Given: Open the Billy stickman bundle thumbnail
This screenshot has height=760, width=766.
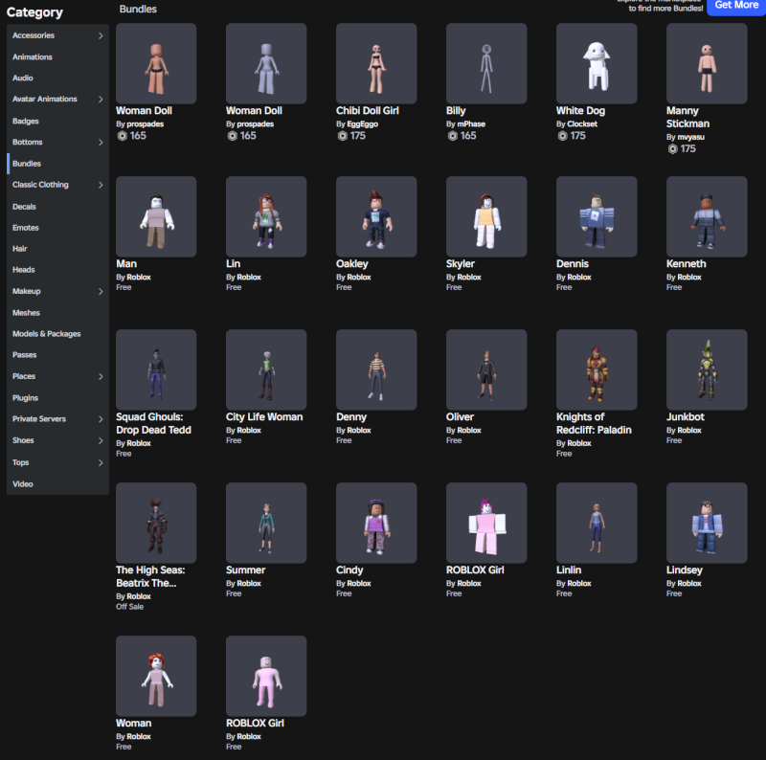Looking at the screenshot, I should click(x=486, y=63).
